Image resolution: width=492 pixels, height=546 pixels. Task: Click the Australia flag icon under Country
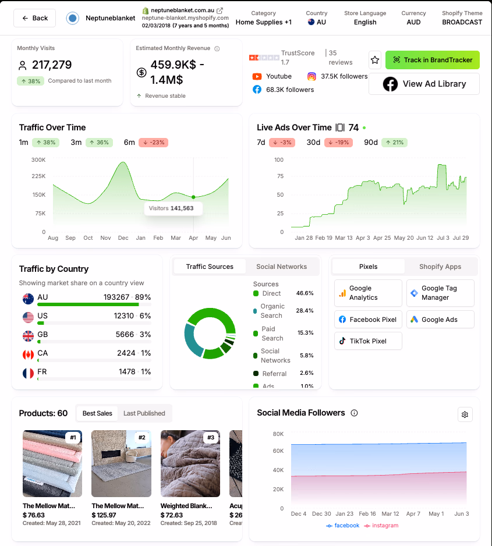pyautogui.click(x=312, y=22)
